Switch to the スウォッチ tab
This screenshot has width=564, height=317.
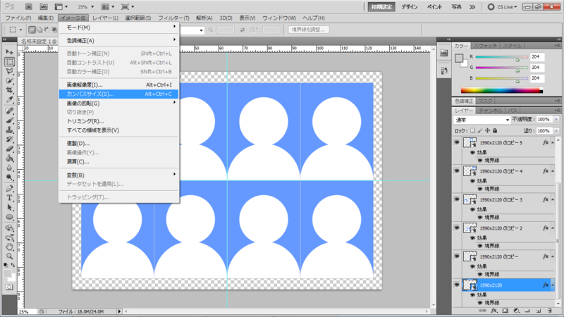[485, 46]
